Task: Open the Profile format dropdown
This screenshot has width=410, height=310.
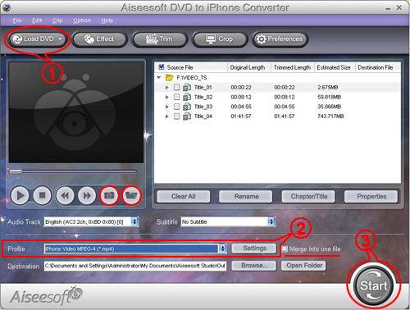Action: coord(223,248)
